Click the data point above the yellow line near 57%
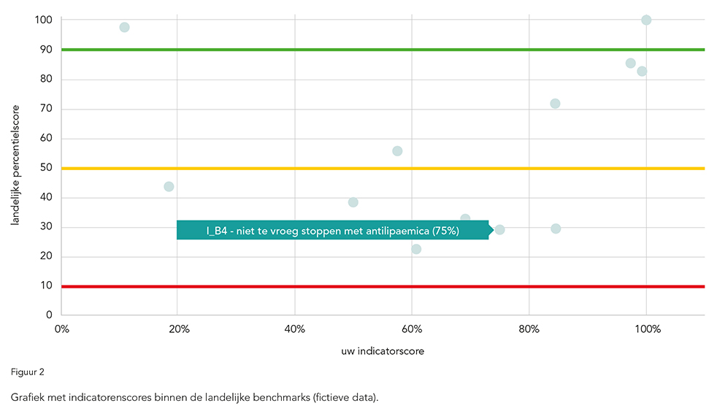717x414 pixels. tap(397, 151)
